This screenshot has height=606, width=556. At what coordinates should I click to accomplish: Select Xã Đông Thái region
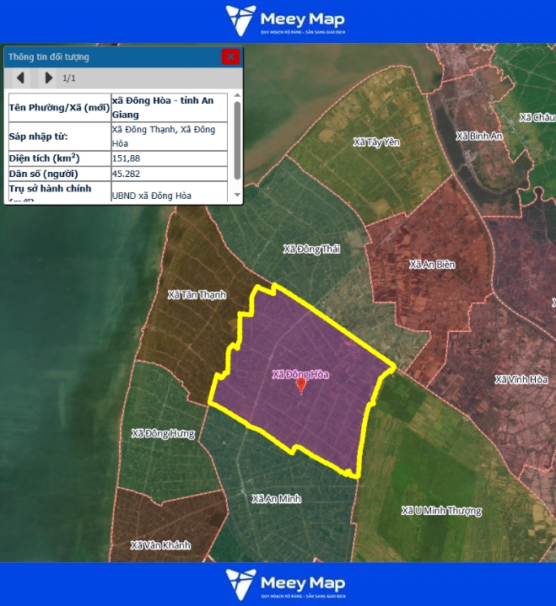[311, 249]
